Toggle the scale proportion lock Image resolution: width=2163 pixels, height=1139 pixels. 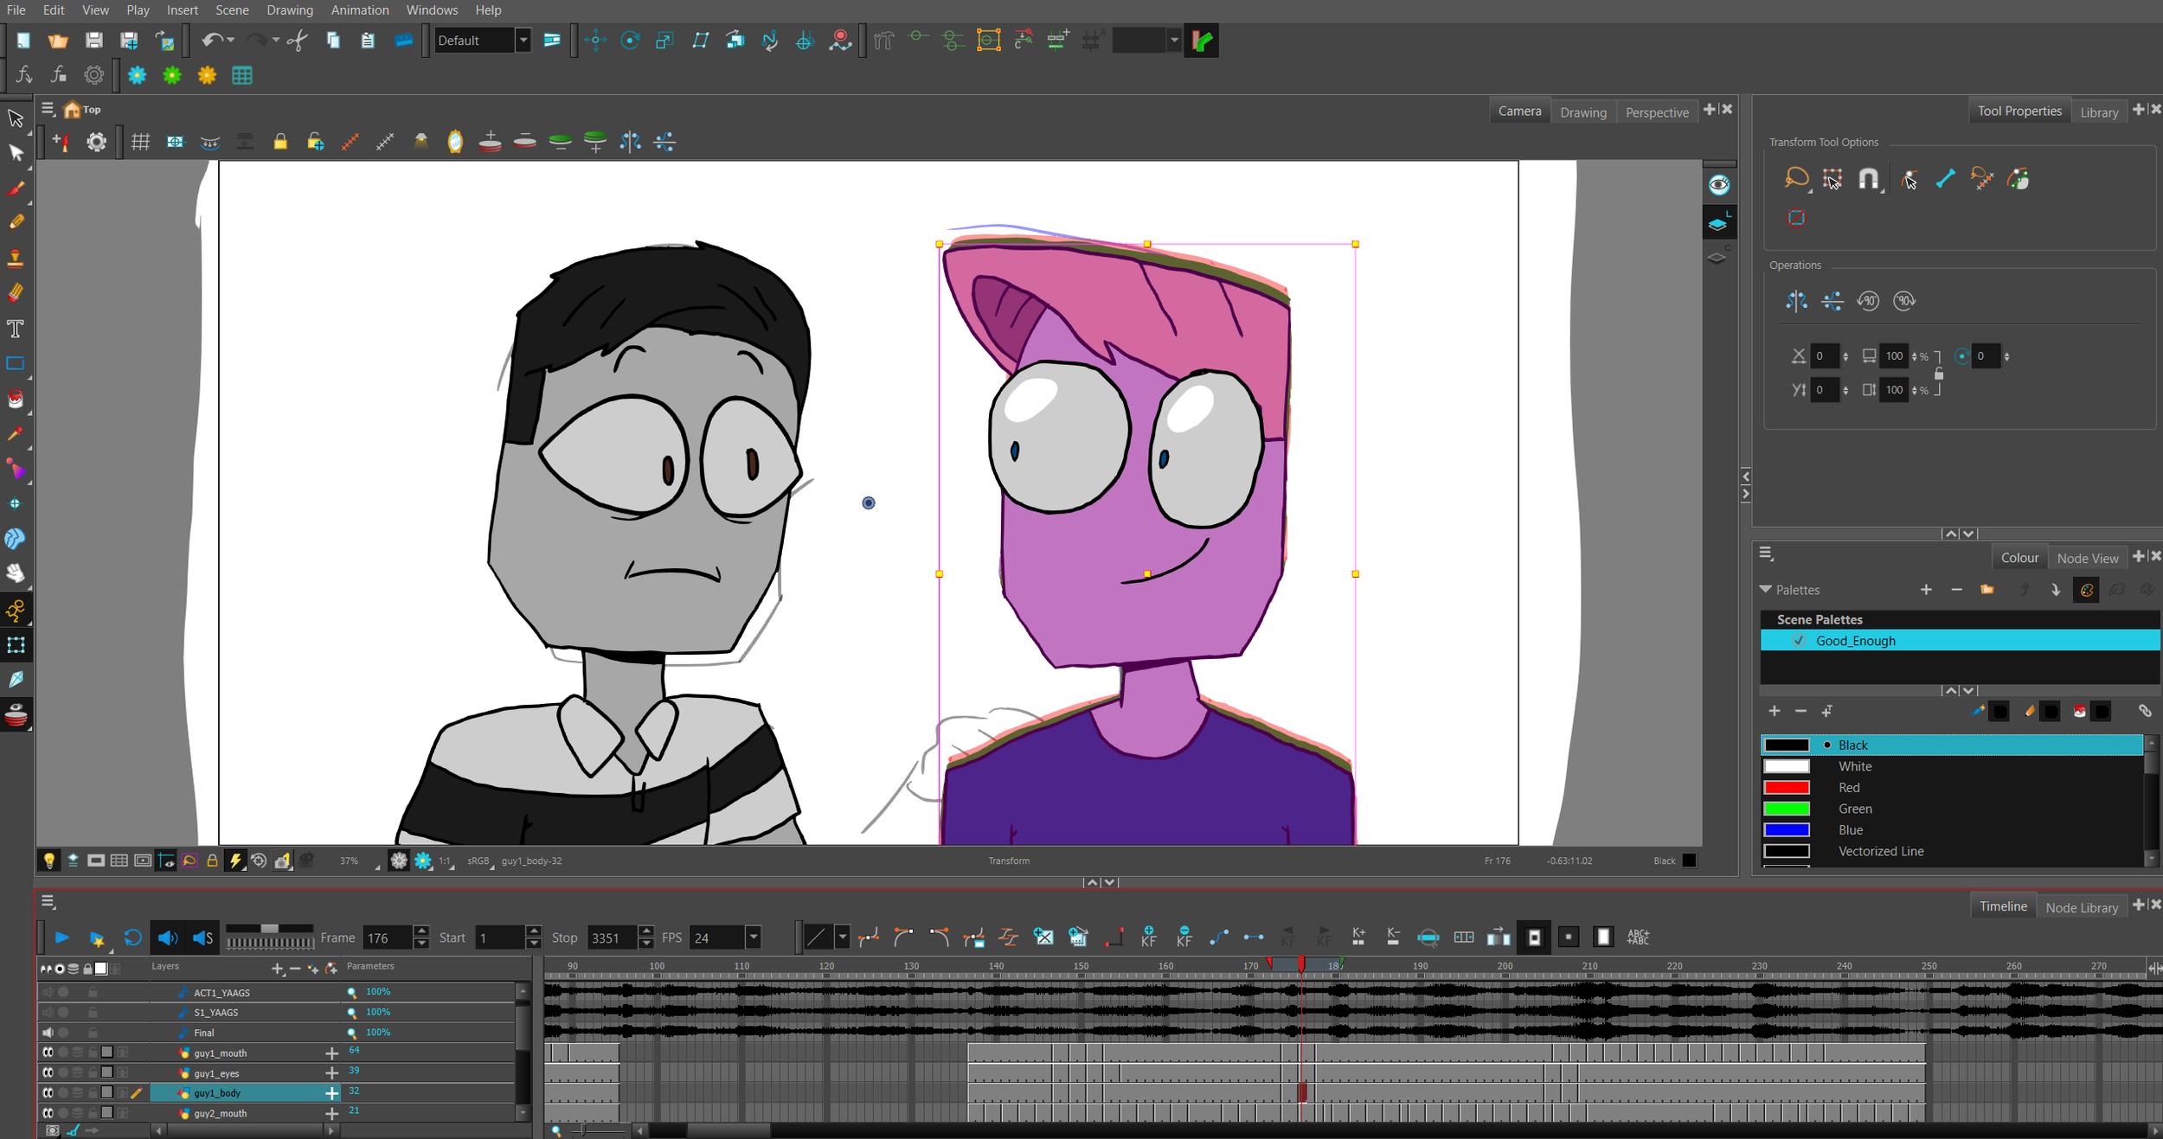tap(1939, 374)
